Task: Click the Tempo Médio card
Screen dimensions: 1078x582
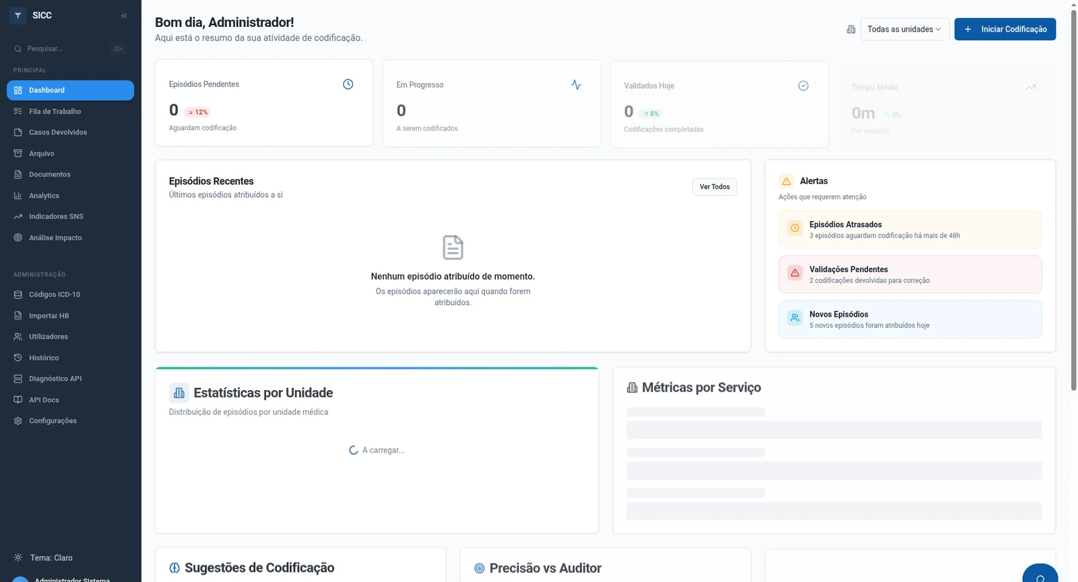Action: pyautogui.click(x=947, y=106)
